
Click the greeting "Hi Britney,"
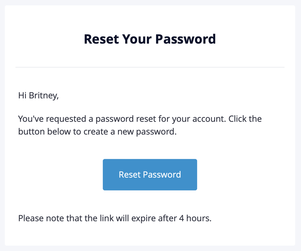click(x=38, y=95)
